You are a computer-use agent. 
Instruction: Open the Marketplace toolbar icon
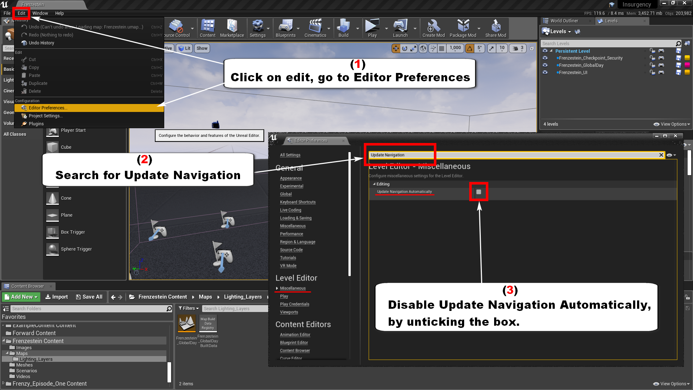(x=232, y=28)
